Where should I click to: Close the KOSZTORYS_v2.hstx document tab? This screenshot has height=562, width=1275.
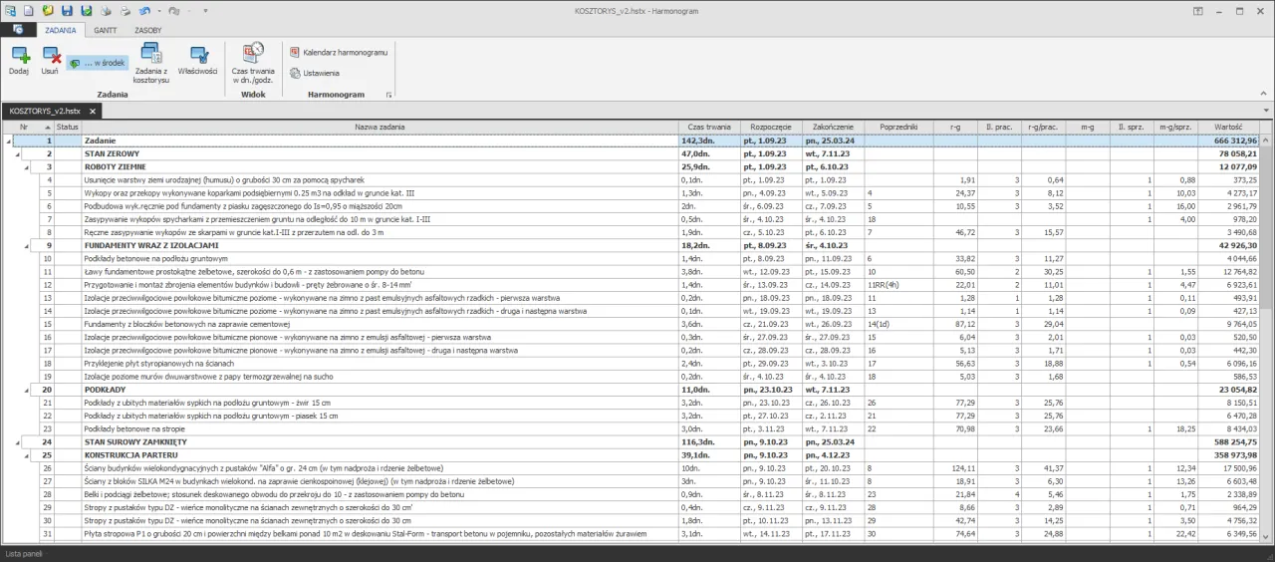point(92,111)
